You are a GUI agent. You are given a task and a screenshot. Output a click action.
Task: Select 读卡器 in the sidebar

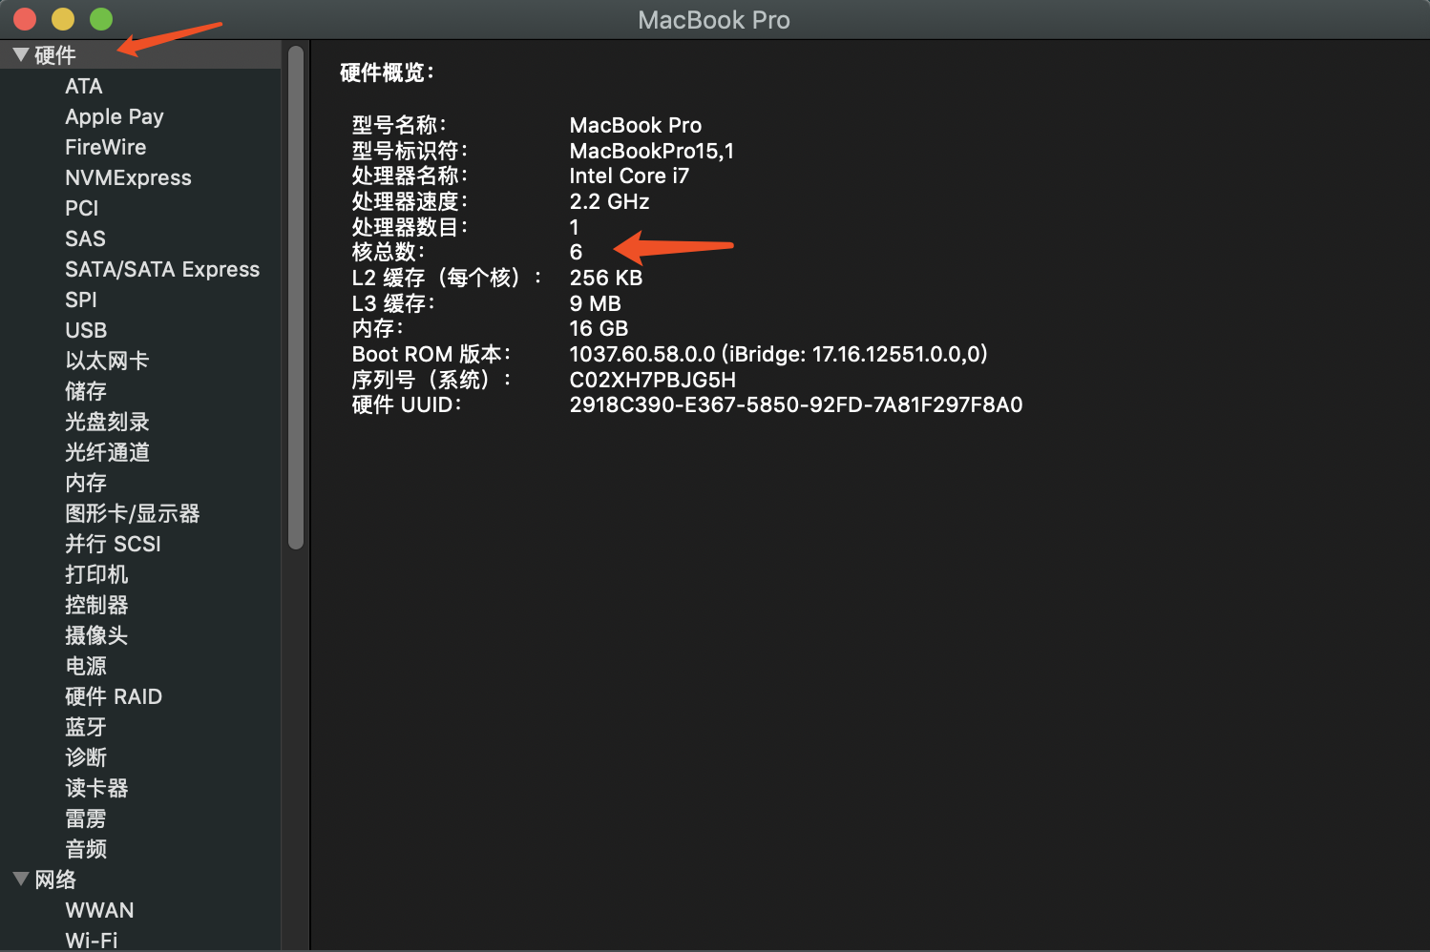point(96,788)
